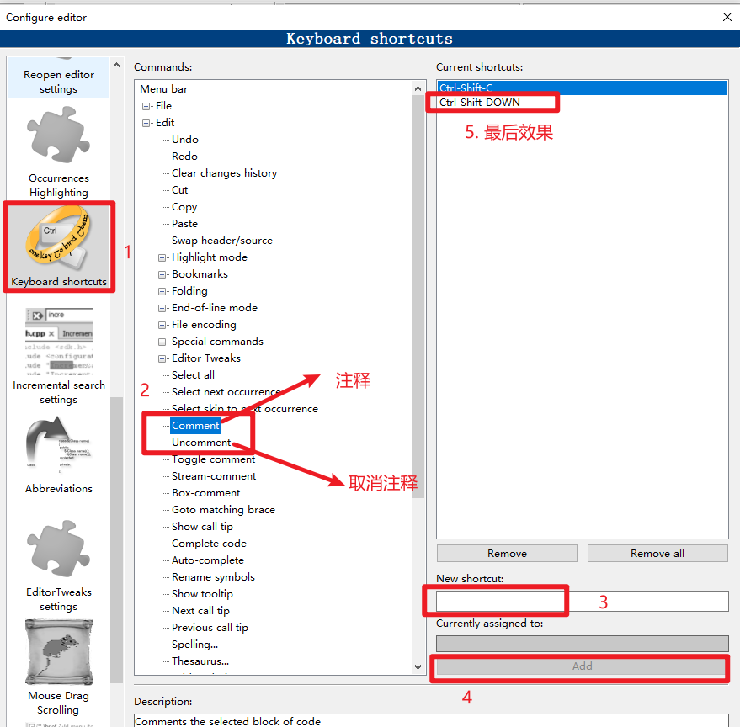Click commands list scroll-up arrow

pos(418,88)
